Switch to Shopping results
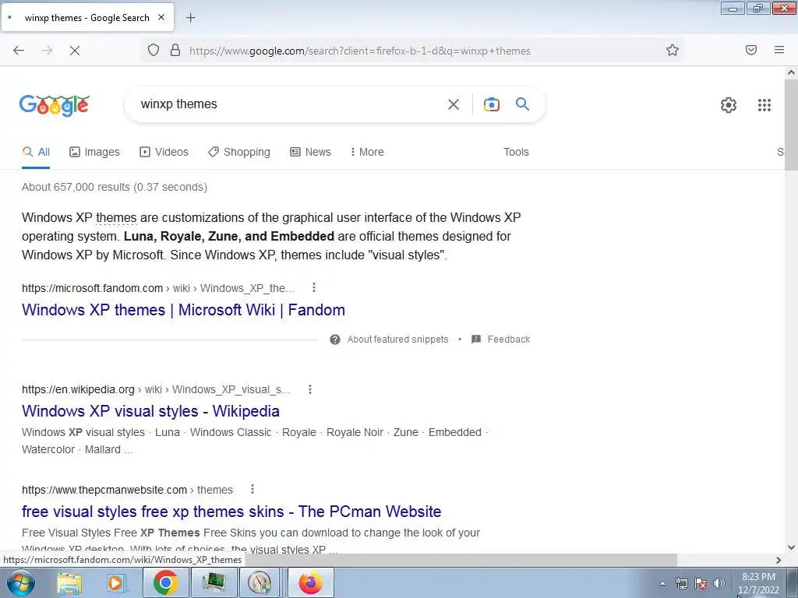 (x=239, y=152)
